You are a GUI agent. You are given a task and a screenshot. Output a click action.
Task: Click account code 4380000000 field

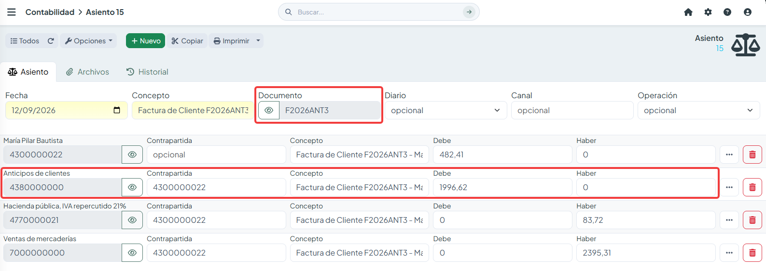(x=63, y=187)
